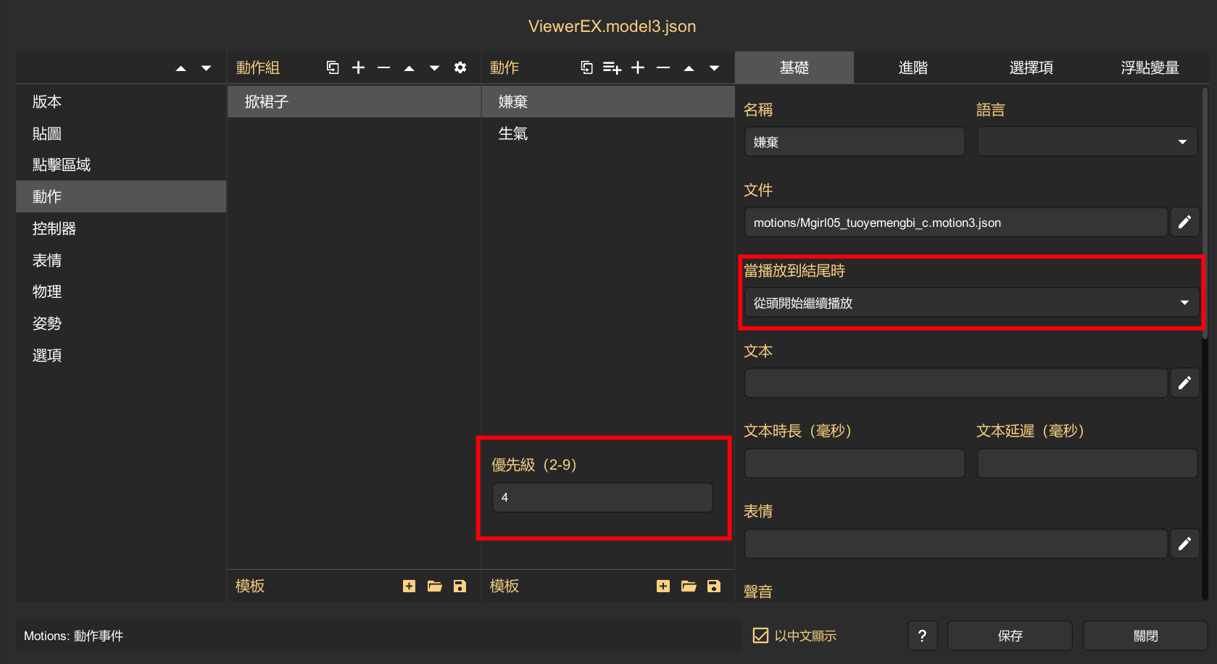Remove the selected motion with minus icon

[x=663, y=67]
